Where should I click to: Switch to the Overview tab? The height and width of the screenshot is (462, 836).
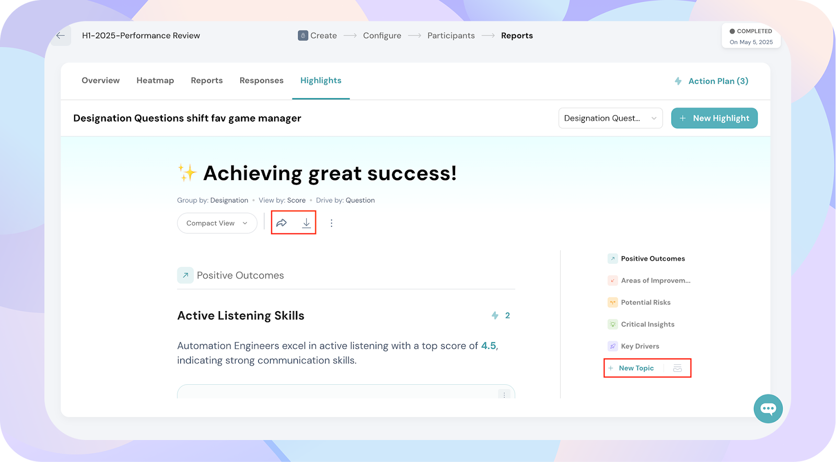[x=101, y=80]
